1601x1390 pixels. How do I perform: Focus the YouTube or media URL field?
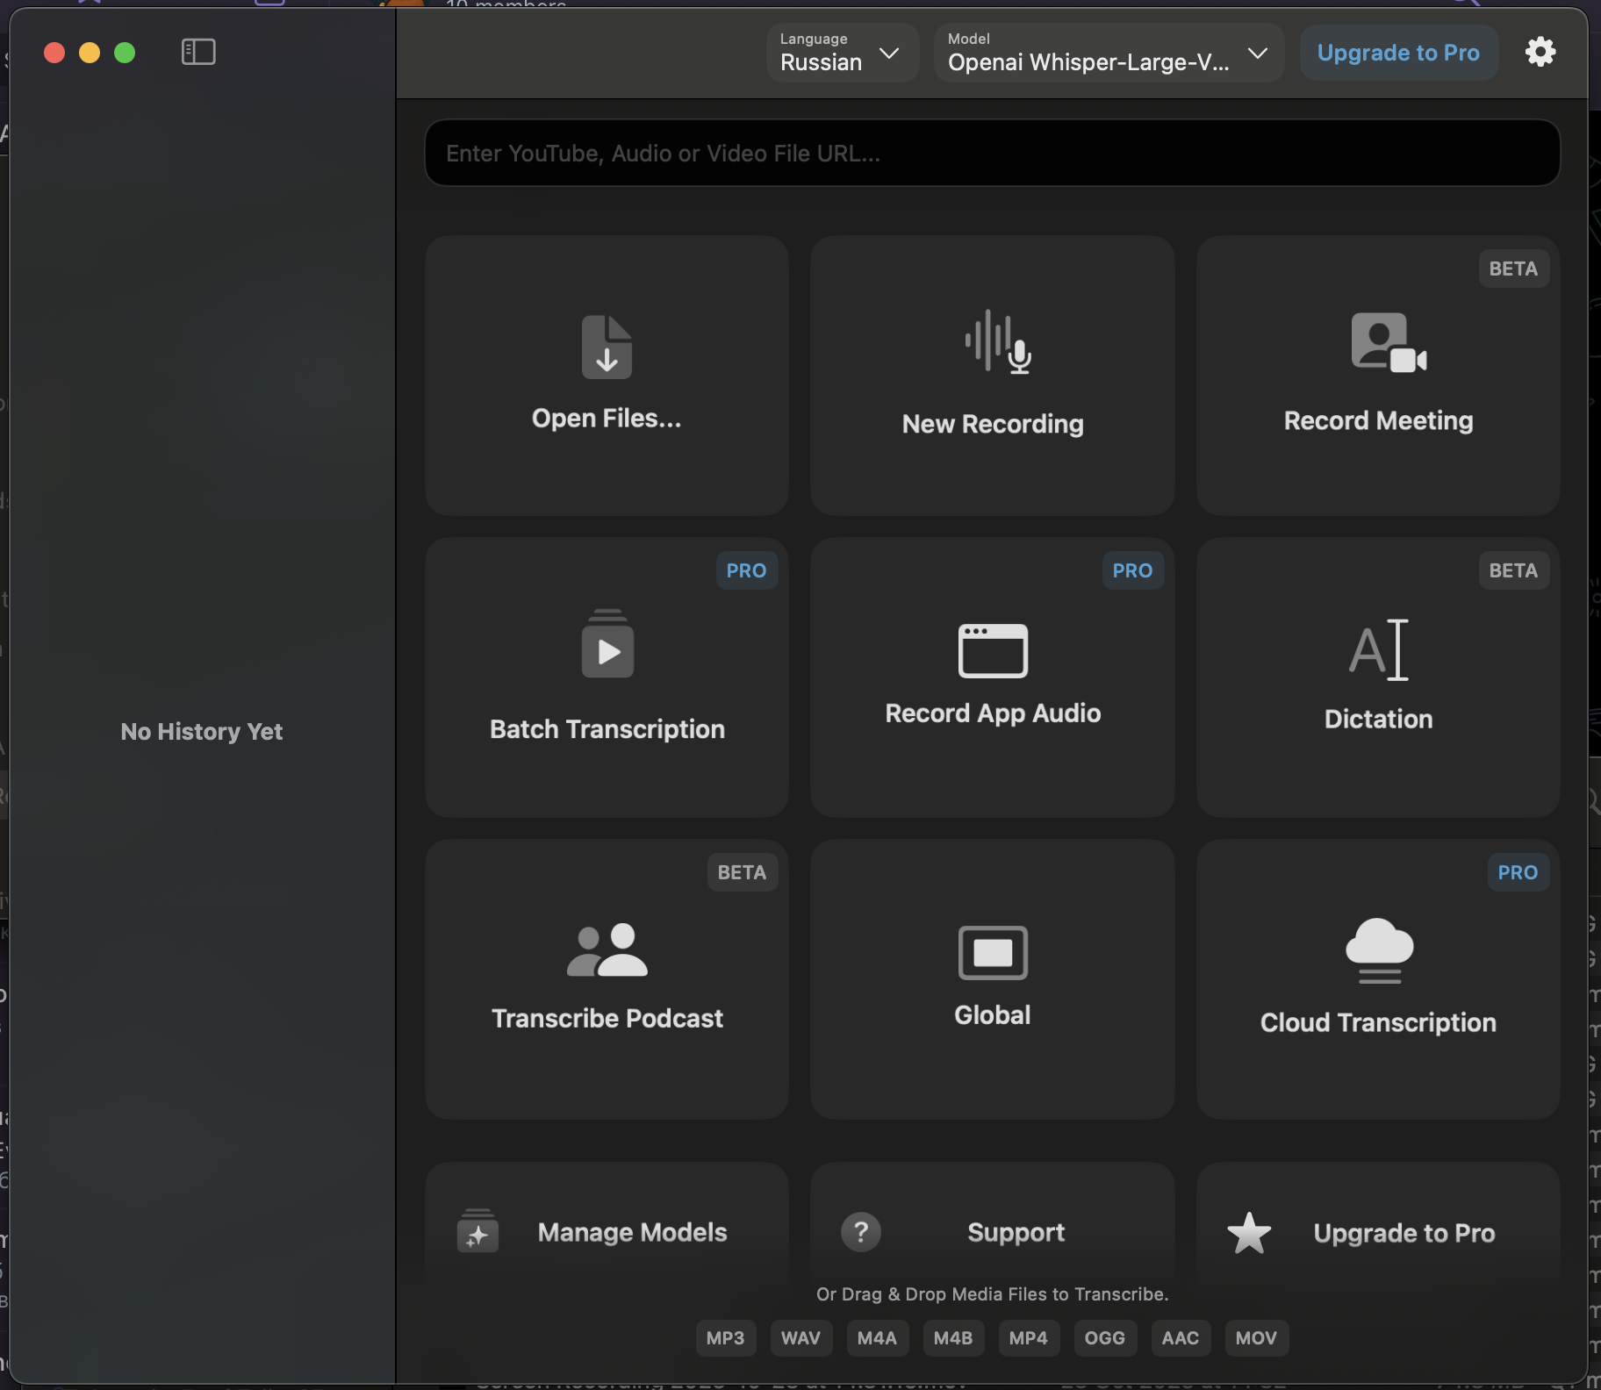(992, 154)
